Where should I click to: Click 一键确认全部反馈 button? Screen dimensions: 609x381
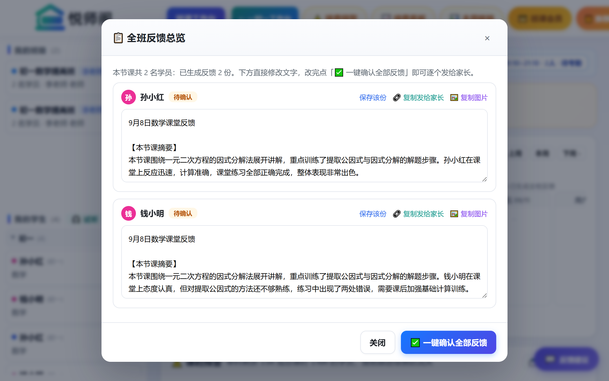tap(448, 342)
